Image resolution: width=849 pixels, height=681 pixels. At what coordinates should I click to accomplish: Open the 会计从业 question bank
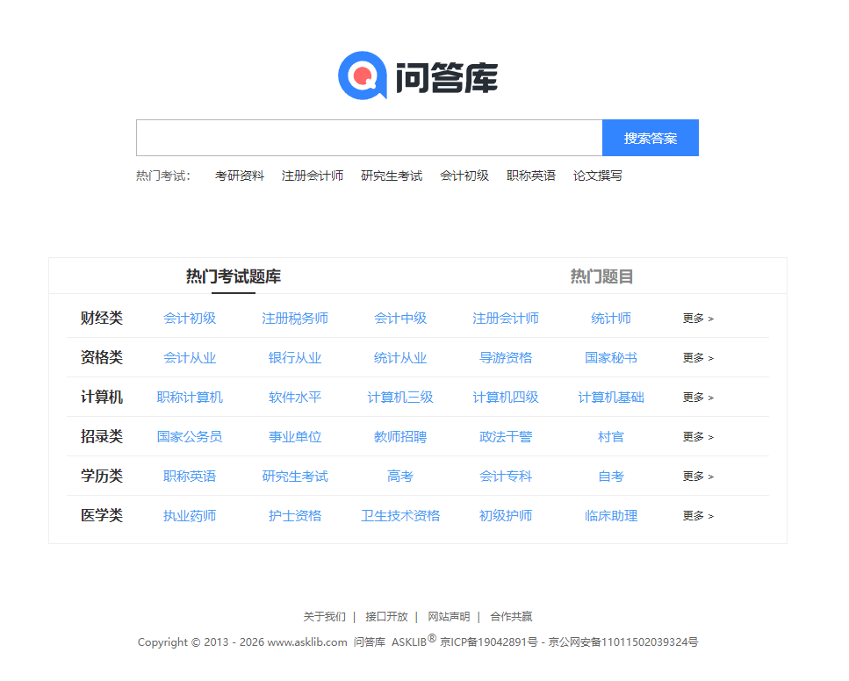[190, 358]
